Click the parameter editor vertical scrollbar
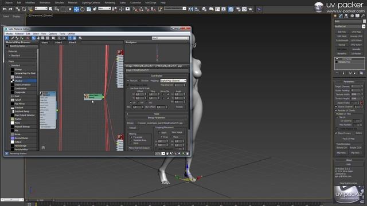 pyautogui.click(x=189, y=140)
